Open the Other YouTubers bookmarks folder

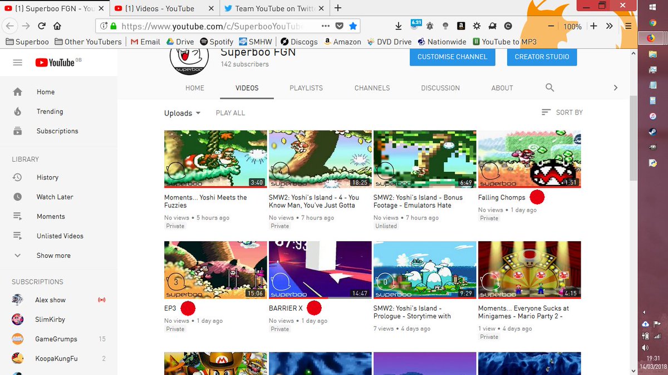(x=88, y=42)
